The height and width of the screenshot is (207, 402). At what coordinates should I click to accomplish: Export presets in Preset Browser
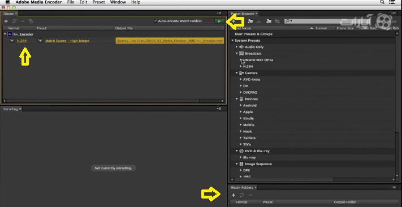point(277,21)
